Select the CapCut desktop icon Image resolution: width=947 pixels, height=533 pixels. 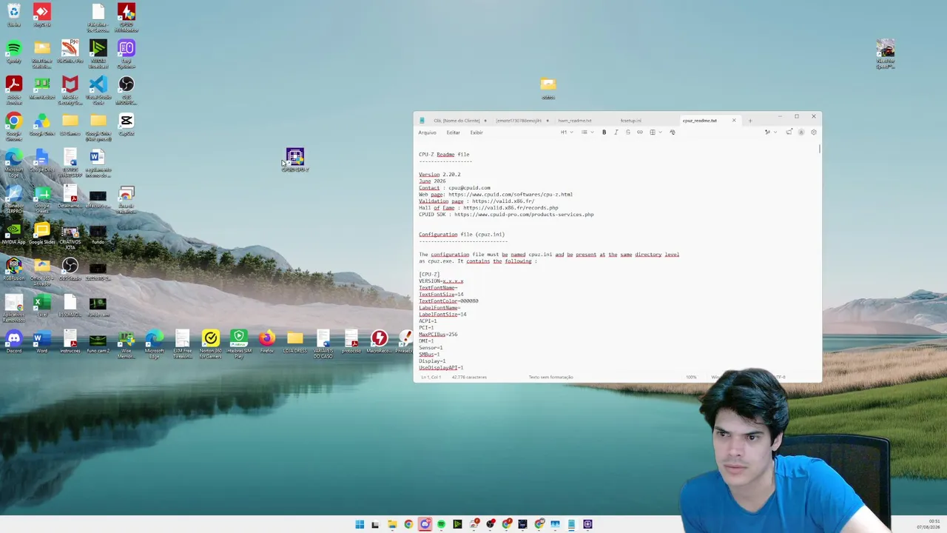tap(127, 124)
